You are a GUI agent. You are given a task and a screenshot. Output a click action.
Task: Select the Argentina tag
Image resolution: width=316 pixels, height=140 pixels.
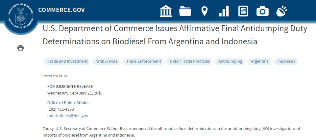click(x=258, y=61)
